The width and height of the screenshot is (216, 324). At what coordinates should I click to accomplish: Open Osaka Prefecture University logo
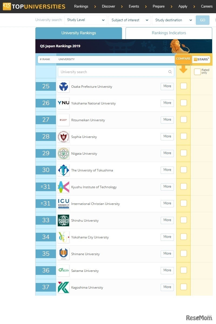(x=63, y=87)
